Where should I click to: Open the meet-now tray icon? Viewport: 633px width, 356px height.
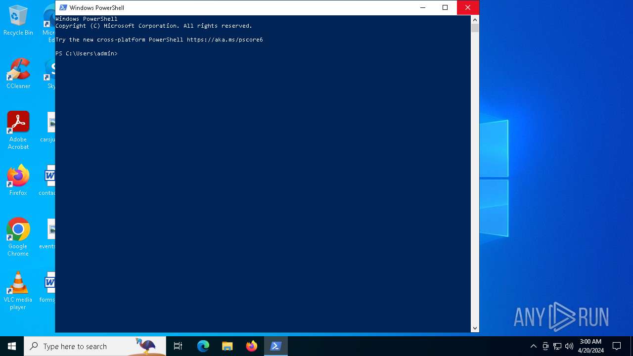(545, 346)
